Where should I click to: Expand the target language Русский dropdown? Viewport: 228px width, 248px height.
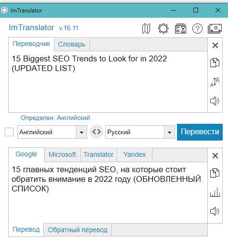[x=169, y=132]
